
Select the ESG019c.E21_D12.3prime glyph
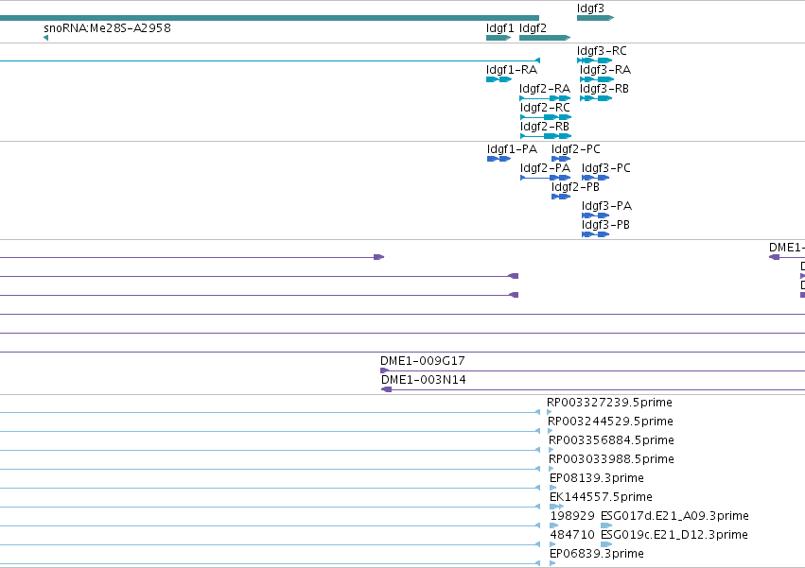[606, 544]
